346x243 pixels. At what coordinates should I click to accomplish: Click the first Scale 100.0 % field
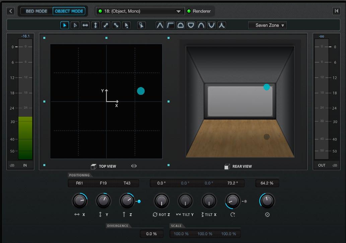click(181, 234)
